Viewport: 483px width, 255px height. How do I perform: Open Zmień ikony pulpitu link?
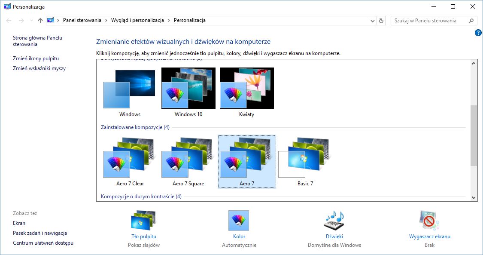point(36,58)
